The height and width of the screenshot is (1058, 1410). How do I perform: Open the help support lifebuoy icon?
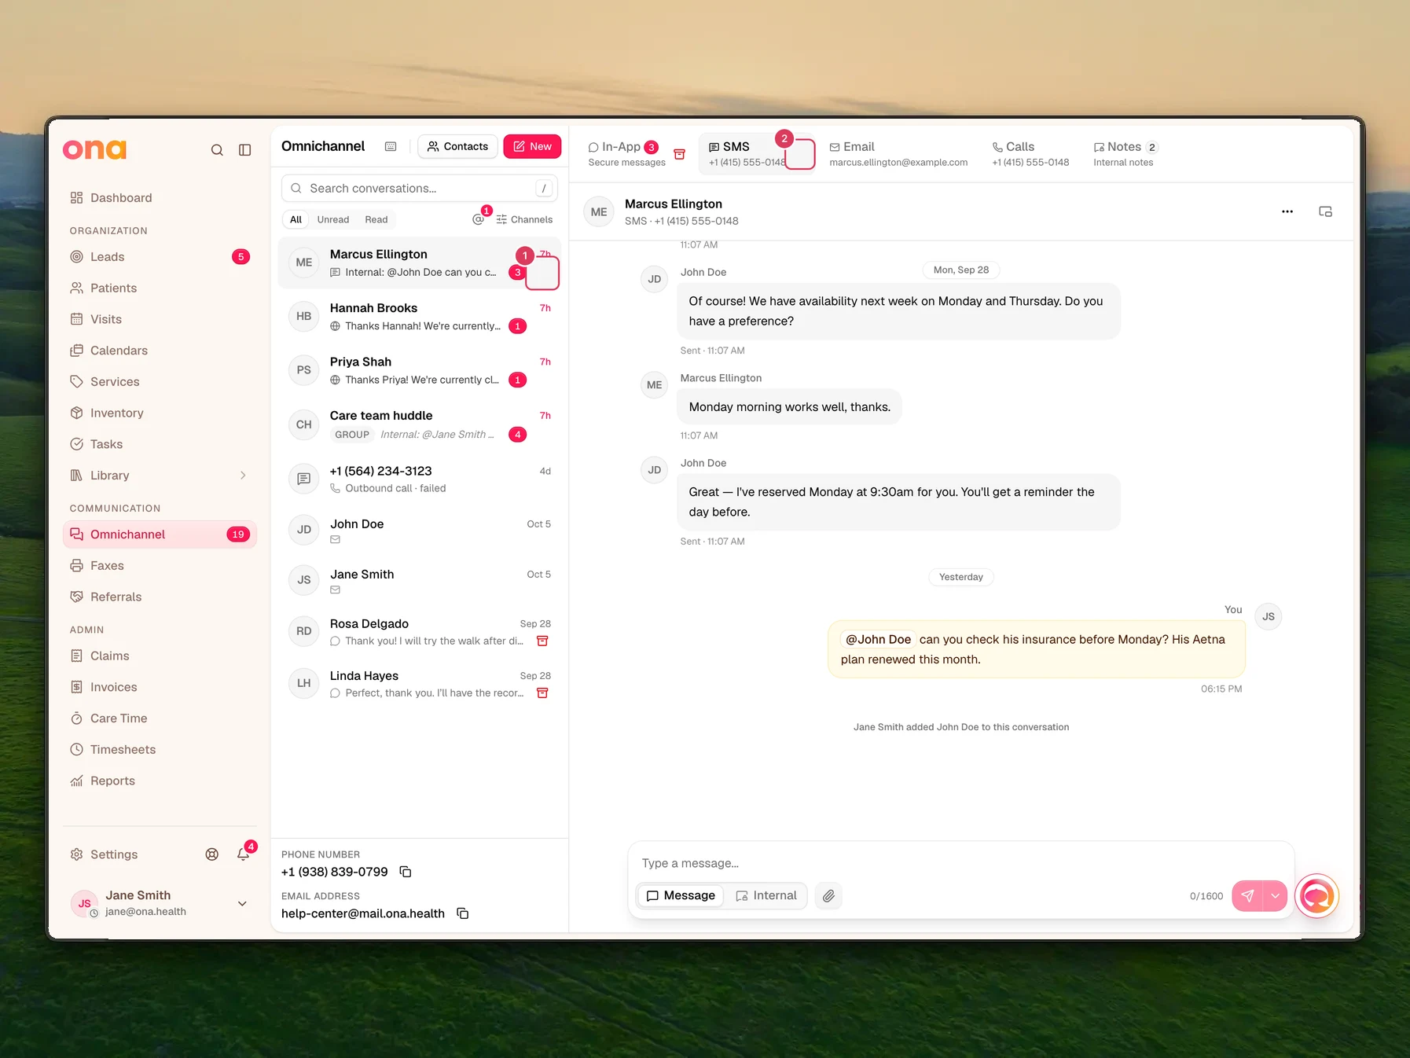click(x=212, y=854)
